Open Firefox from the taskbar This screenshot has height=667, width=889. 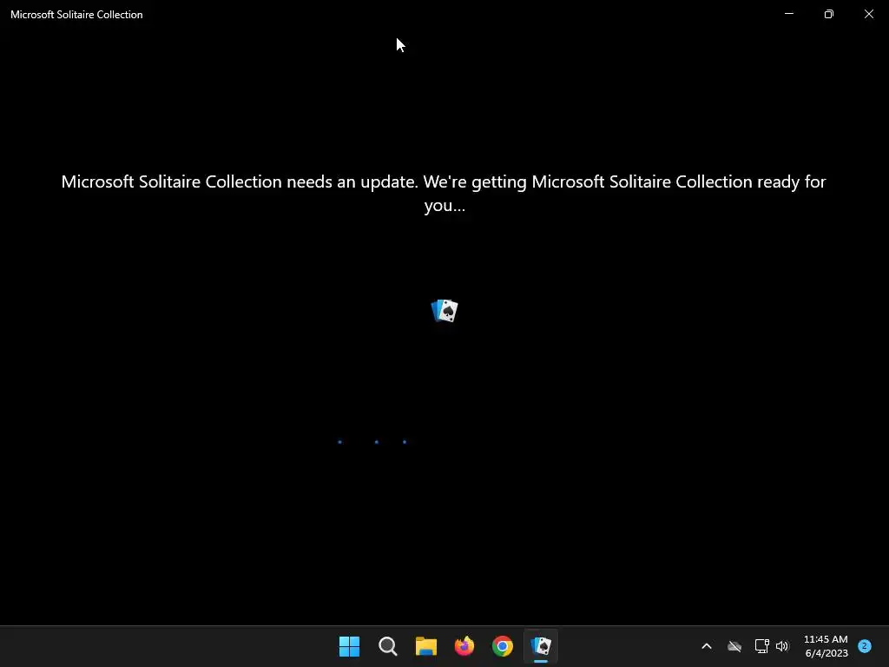(x=464, y=646)
